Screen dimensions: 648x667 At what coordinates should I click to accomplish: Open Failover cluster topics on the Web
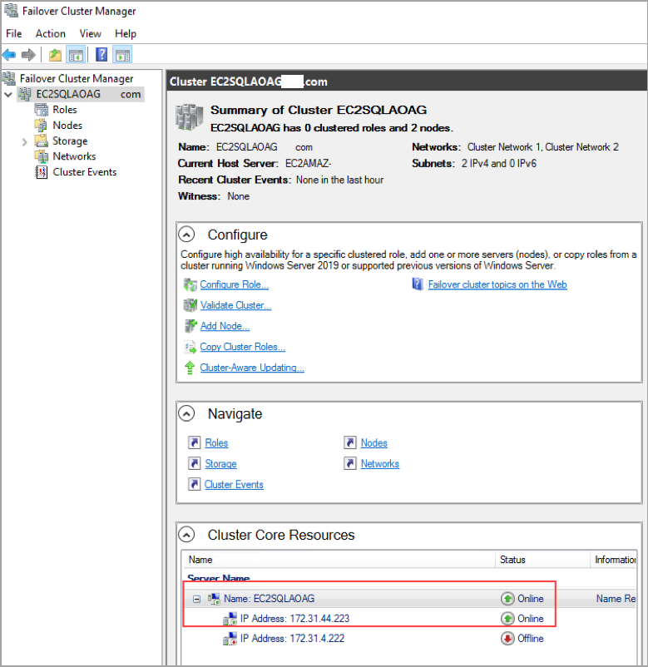497,284
